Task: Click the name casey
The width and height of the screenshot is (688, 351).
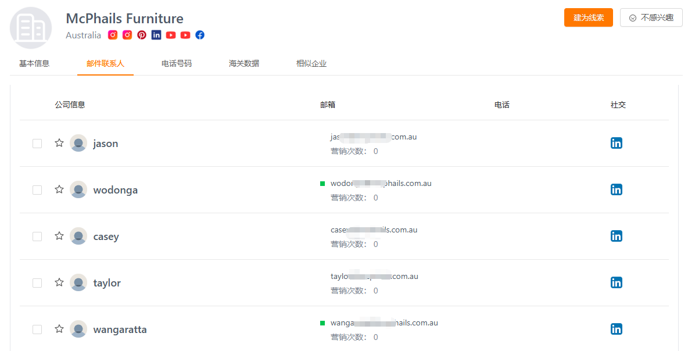Action: [x=106, y=237]
